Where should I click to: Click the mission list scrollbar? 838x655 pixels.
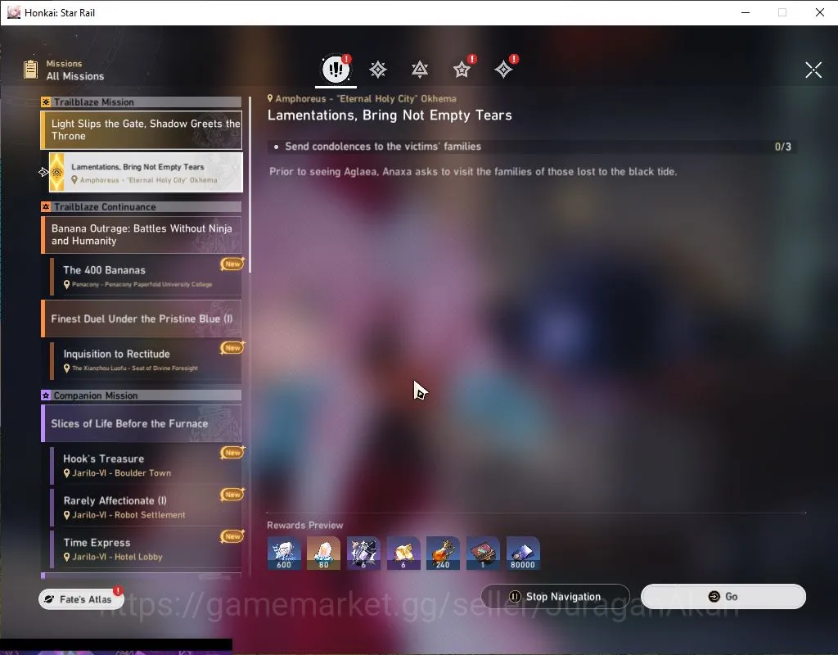pos(250,184)
